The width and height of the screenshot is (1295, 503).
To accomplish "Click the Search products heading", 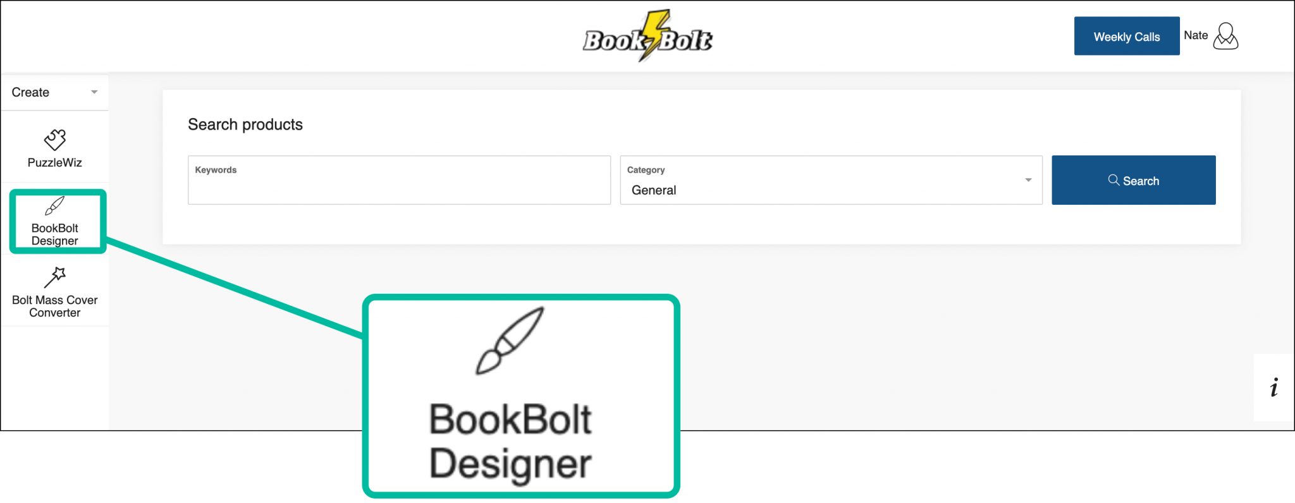I will [245, 124].
